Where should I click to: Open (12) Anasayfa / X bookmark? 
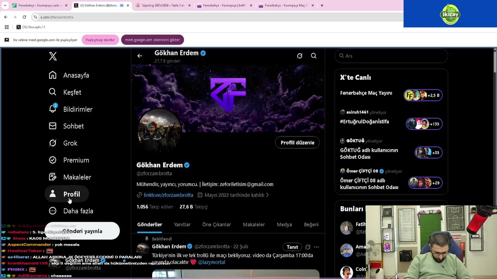tap(31, 27)
